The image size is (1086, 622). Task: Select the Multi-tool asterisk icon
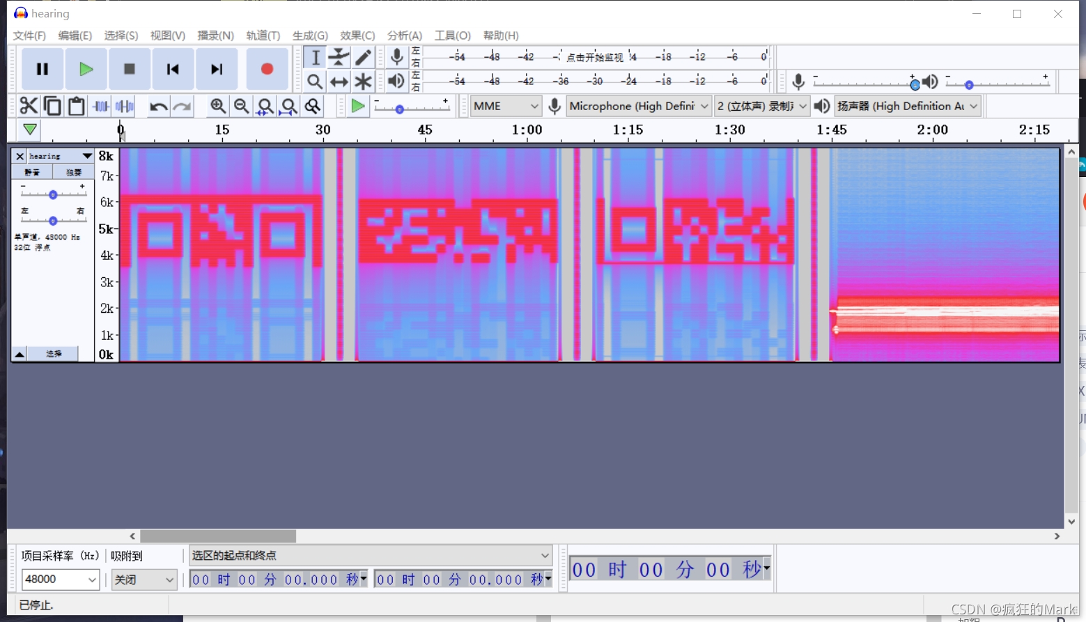click(363, 81)
